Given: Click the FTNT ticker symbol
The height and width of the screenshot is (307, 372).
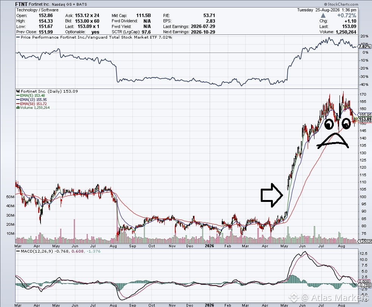Looking at the screenshot, I should pyautogui.click(x=21, y=4).
